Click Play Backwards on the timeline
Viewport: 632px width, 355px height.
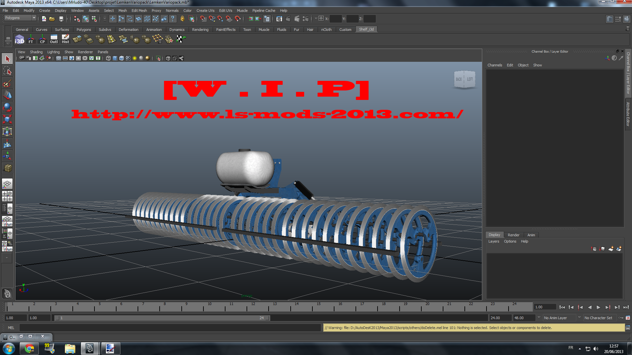point(590,307)
